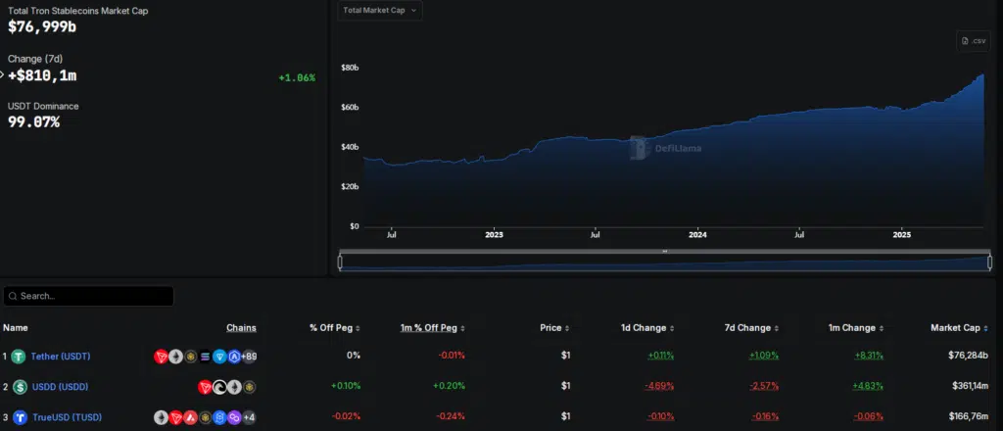Download chart data with the .csv button
Viewport: 1003px width, 431px height.
pos(973,41)
